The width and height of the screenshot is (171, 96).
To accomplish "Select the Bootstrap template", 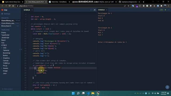I will 6,53.
